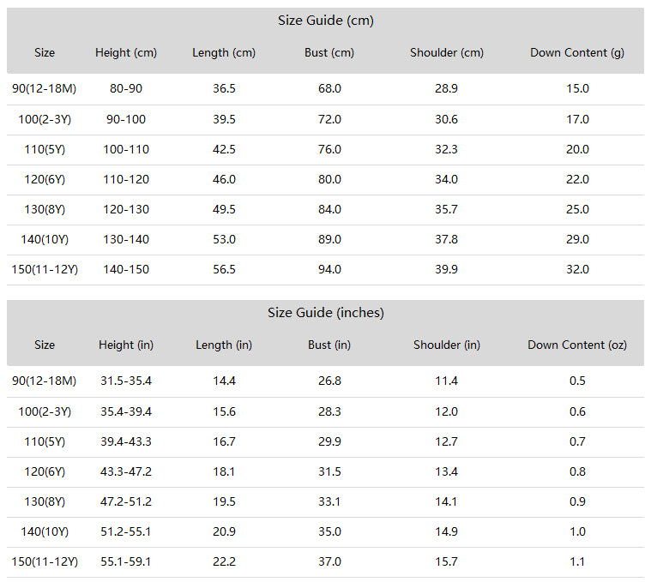Click the "Size Guide (inches)" table title
The width and height of the screenshot is (645, 582).
tap(325, 313)
